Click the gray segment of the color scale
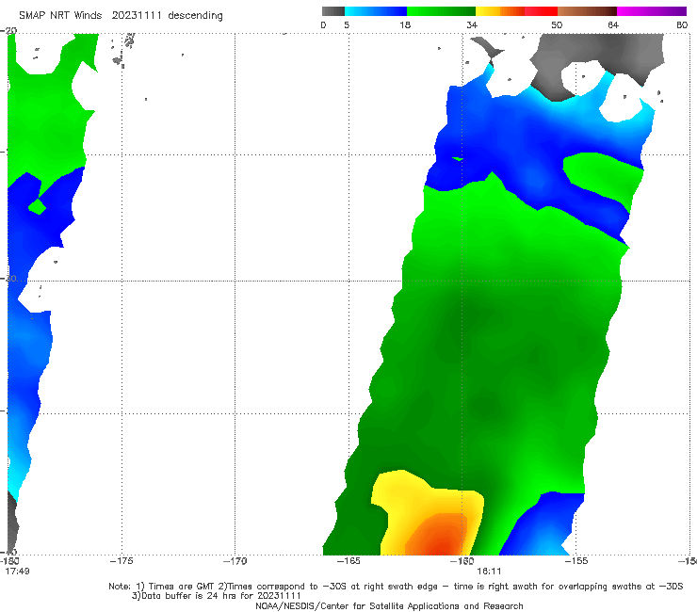This screenshot has width=697, height=612. tap(332, 11)
